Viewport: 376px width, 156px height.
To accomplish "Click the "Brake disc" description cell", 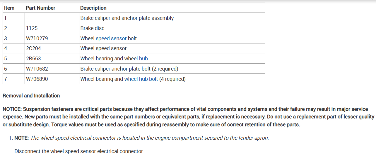I will tap(92, 28).
